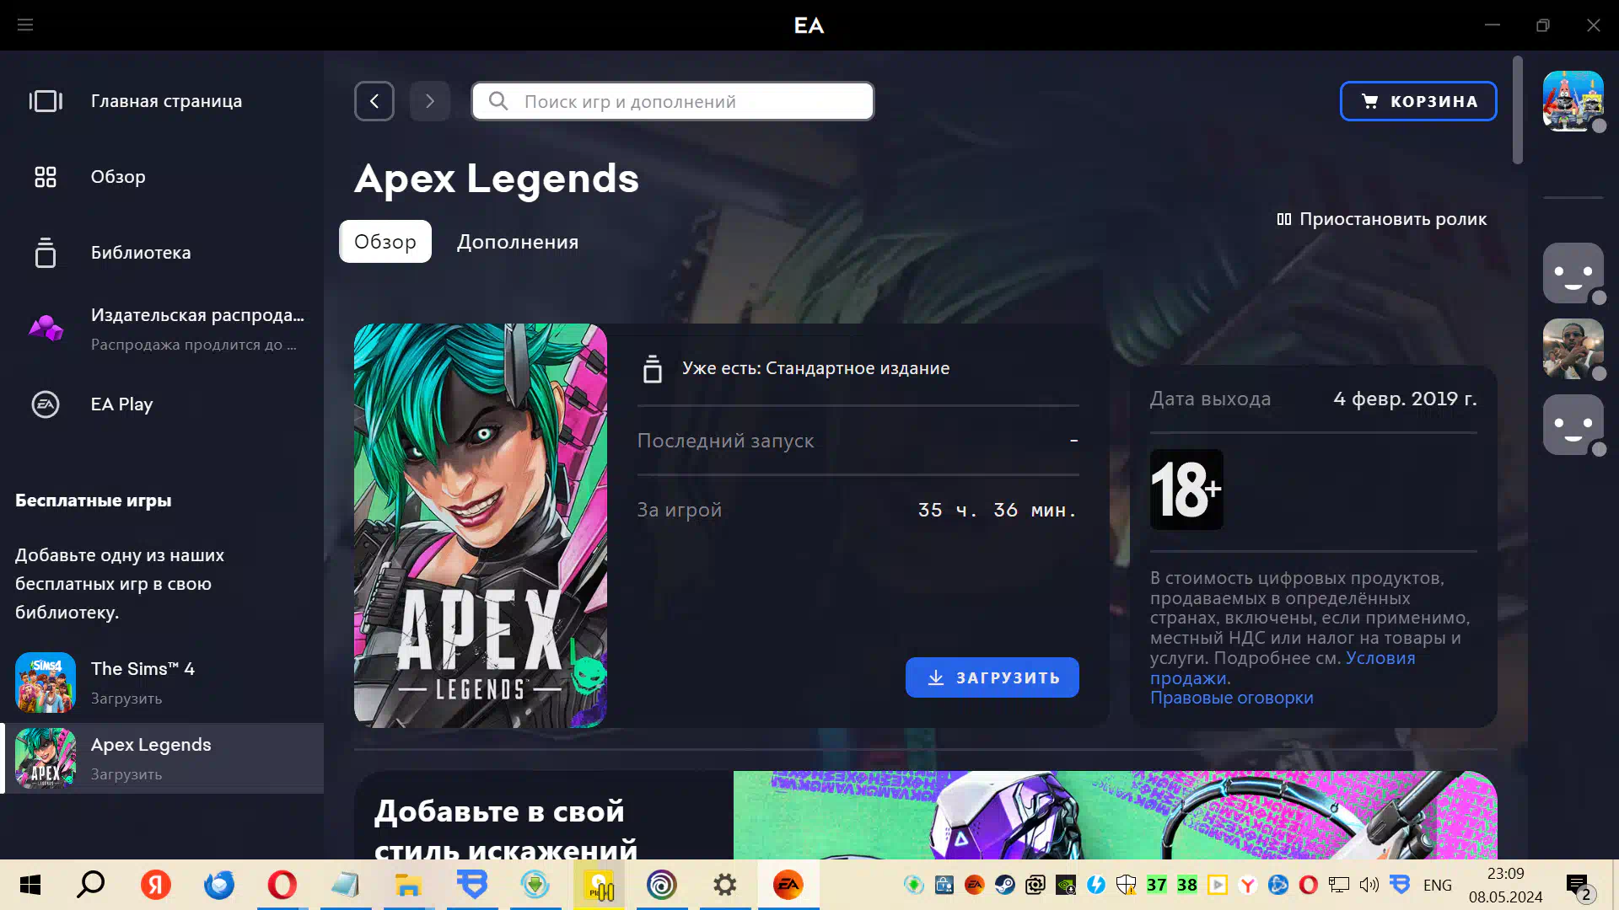Viewport: 1619px width, 910px height.
Task: Open the last gray smiley friend avatar
Action: coord(1573,425)
